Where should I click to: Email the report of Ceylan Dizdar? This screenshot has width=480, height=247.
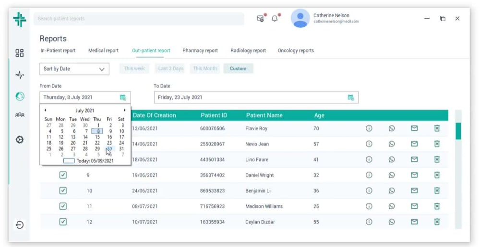click(x=414, y=222)
